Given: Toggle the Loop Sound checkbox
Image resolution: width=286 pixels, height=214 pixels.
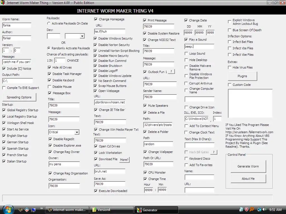Looking at the screenshot, I should pyautogui.click(x=186, y=53).
